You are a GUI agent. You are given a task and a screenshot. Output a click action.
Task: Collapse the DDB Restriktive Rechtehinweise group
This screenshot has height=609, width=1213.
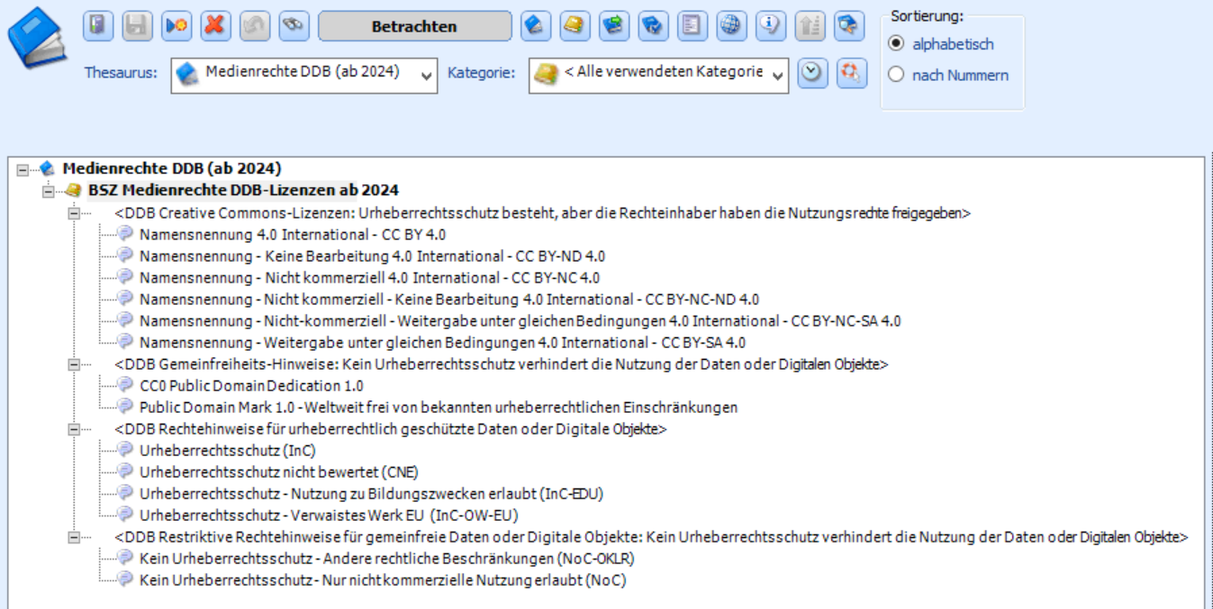(x=73, y=537)
